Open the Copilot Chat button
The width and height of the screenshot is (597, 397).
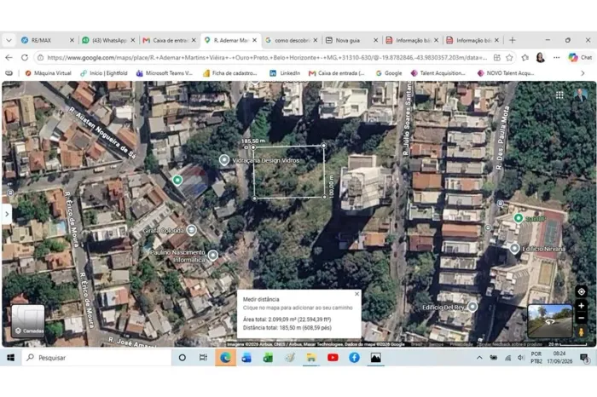point(581,57)
